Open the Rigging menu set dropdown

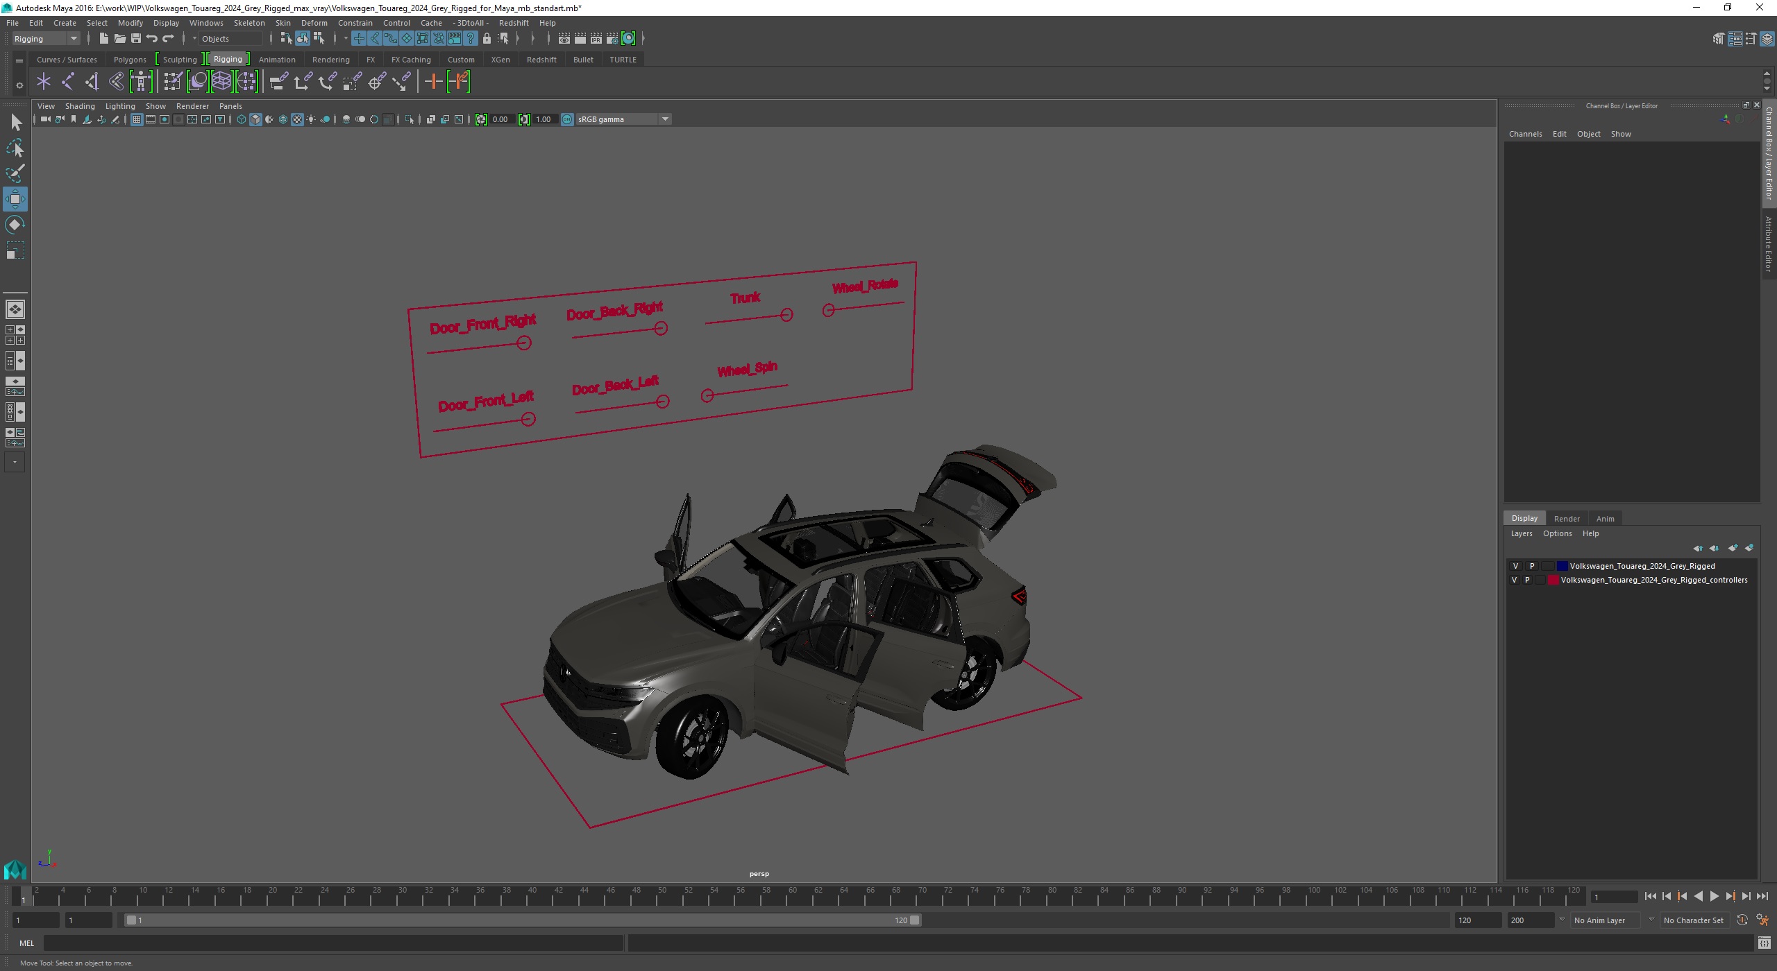pyautogui.click(x=46, y=39)
